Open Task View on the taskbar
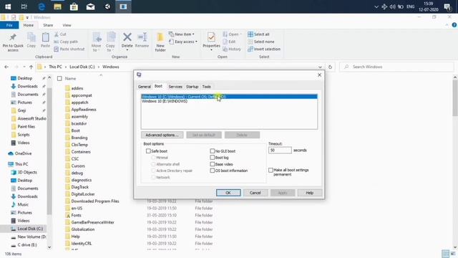Screen dimensions: 458x258 tap(24, 6)
